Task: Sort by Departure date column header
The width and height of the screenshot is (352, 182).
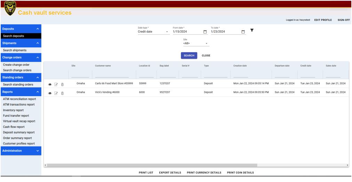Action: tap(282, 66)
